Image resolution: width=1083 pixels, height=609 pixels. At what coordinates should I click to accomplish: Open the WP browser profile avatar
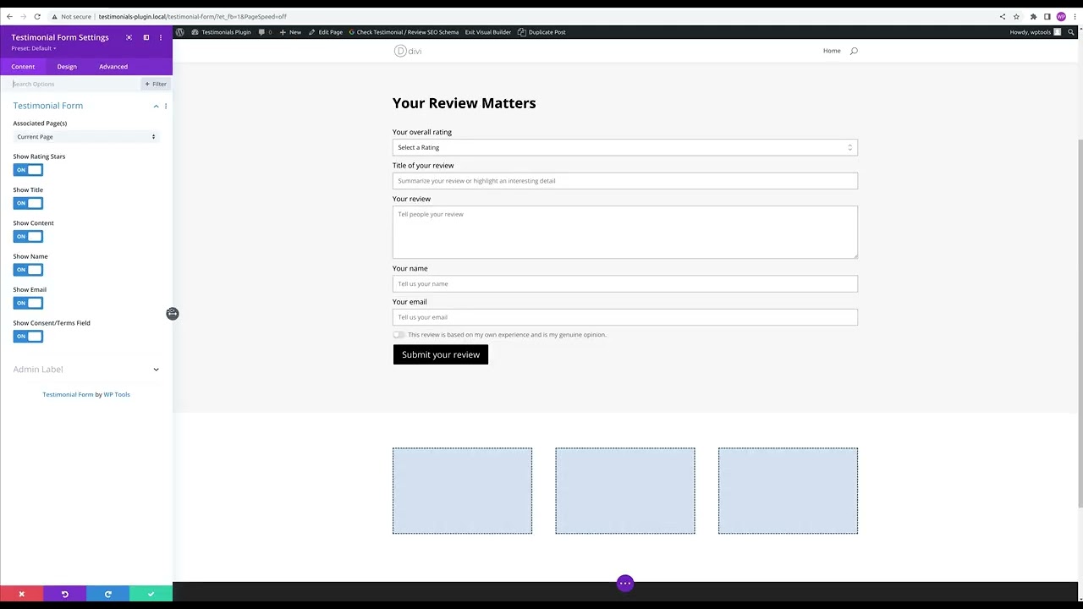1061,16
